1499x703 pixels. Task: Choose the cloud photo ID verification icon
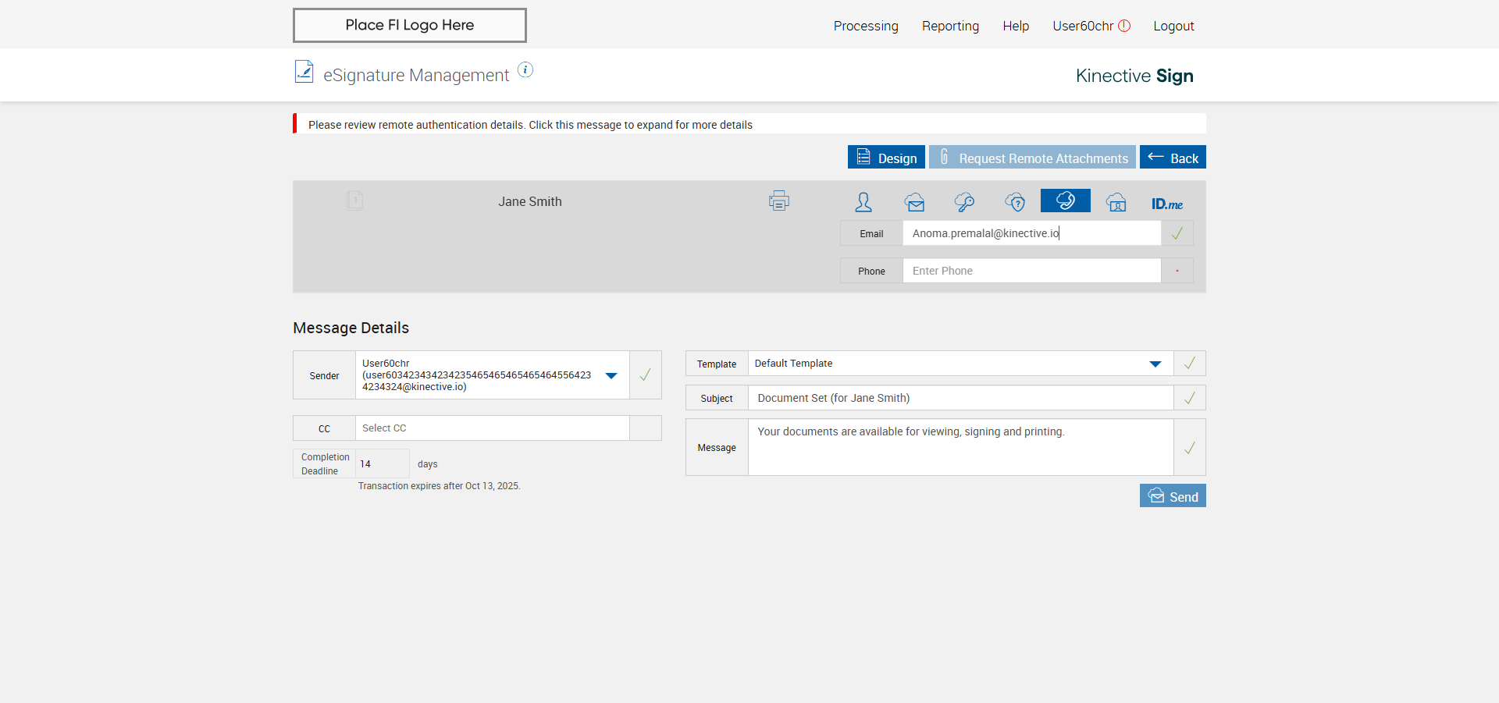tap(1116, 202)
